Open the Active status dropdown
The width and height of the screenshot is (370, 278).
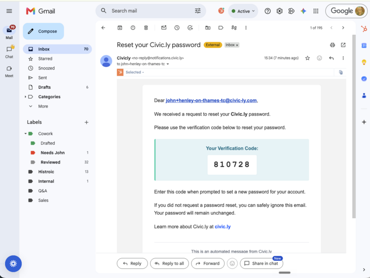pos(243,11)
